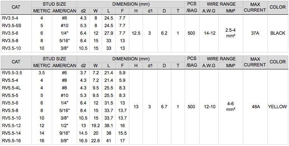The width and height of the screenshot is (289, 146).
Task: Click the bottom table's MAX CURRENT header
Action: [255, 62]
